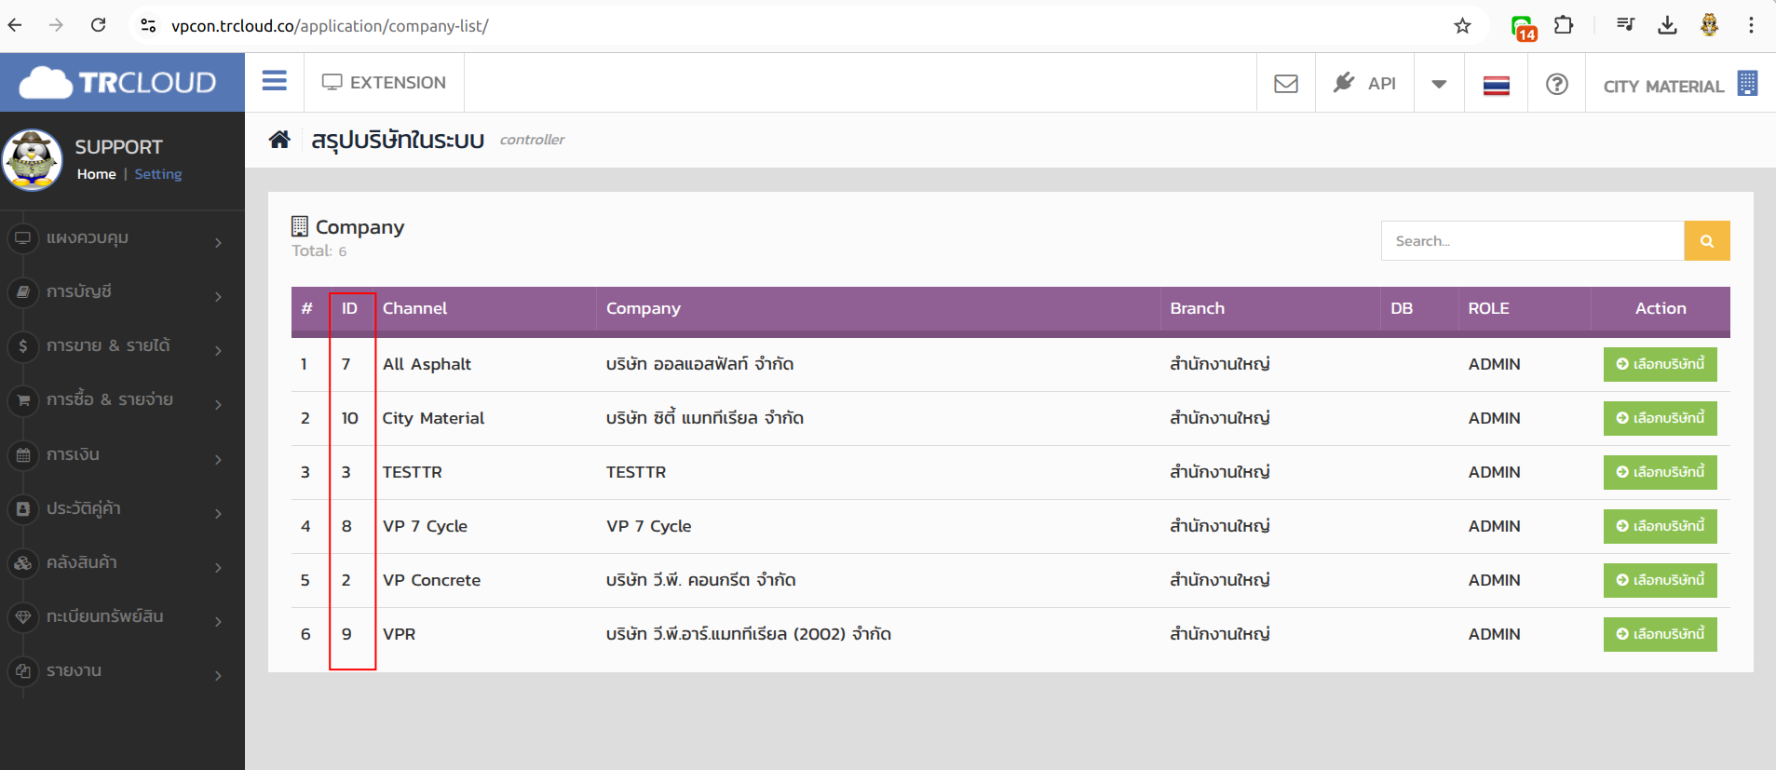The height and width of the screenshot is (770, 1776).
Task: Open the Chrome three-dot menu
Action: coord(1751,25)
